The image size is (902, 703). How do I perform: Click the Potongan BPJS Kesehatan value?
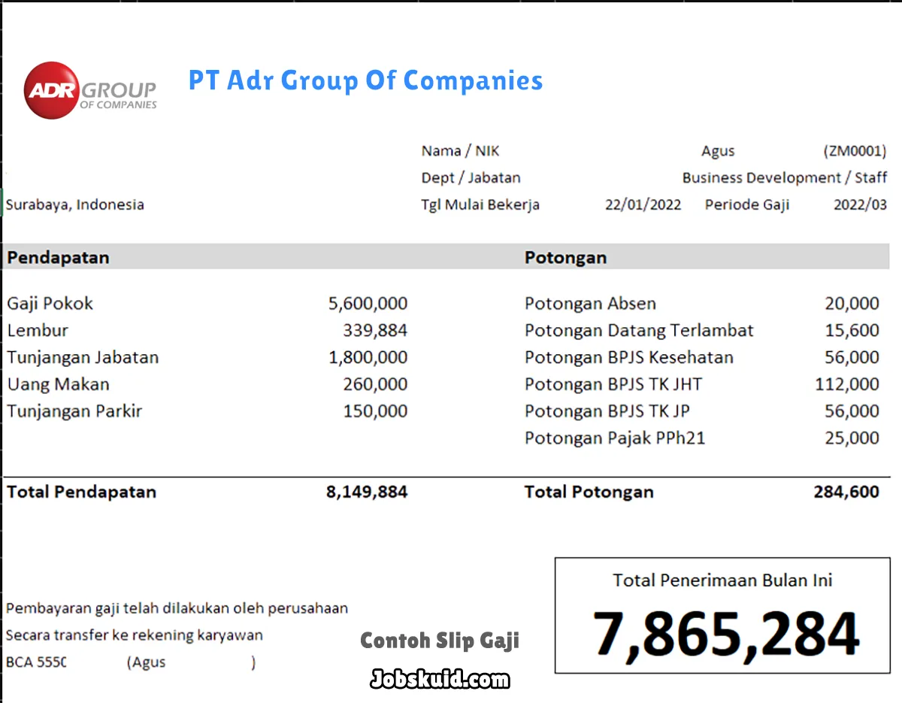click(851, 357)
